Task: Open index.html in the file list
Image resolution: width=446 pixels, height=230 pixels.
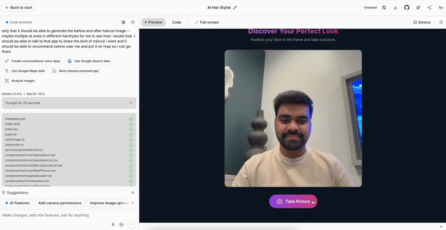Action: pos(13,124)
